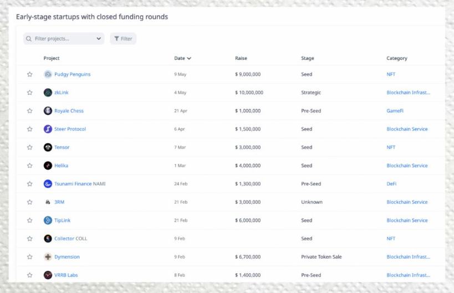Viewport: 454px width, 293px height.
Task: Open the VRRB Labs project link
Action: tap(66, 275)
